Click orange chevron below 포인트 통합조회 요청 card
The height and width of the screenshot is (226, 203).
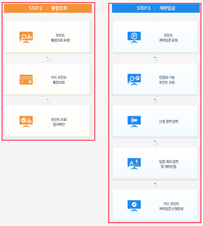pos(48,57)
